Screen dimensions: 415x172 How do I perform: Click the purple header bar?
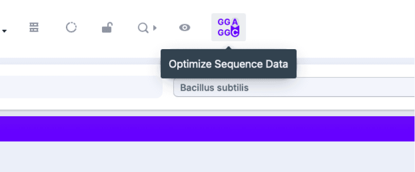pyautogui.click(x=208, y=129)
